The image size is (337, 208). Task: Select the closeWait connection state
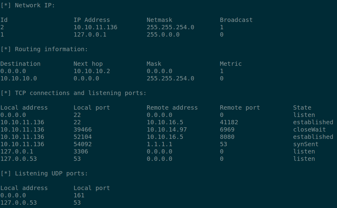point(309,129)
